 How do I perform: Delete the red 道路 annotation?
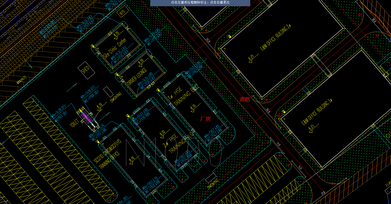245,99
